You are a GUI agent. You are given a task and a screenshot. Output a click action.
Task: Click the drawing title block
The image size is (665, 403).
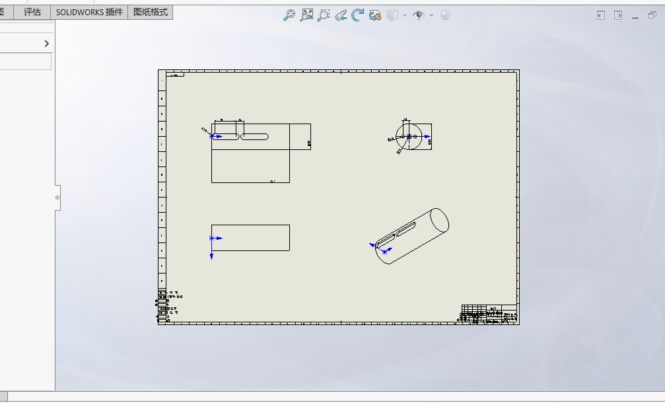[489, 314]
